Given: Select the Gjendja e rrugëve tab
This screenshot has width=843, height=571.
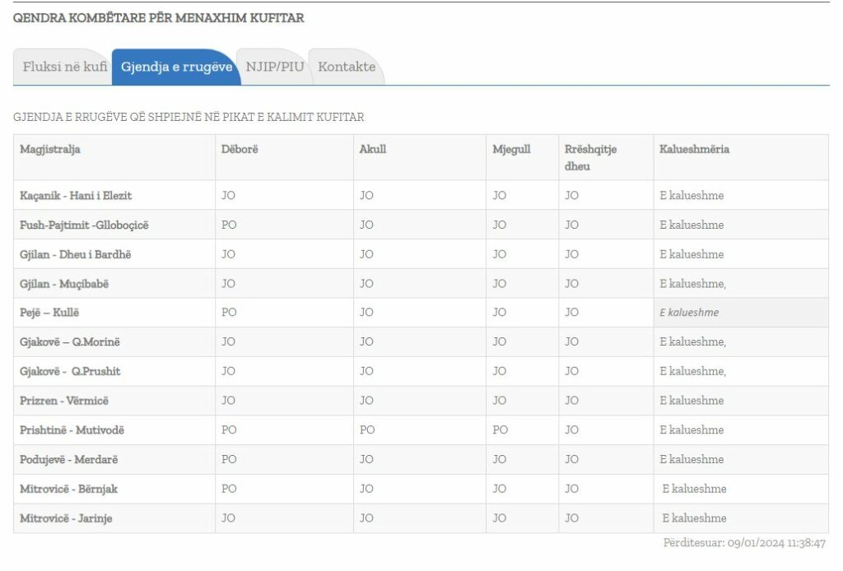Looking at the screenshot, I should click(x=176, y=67).
